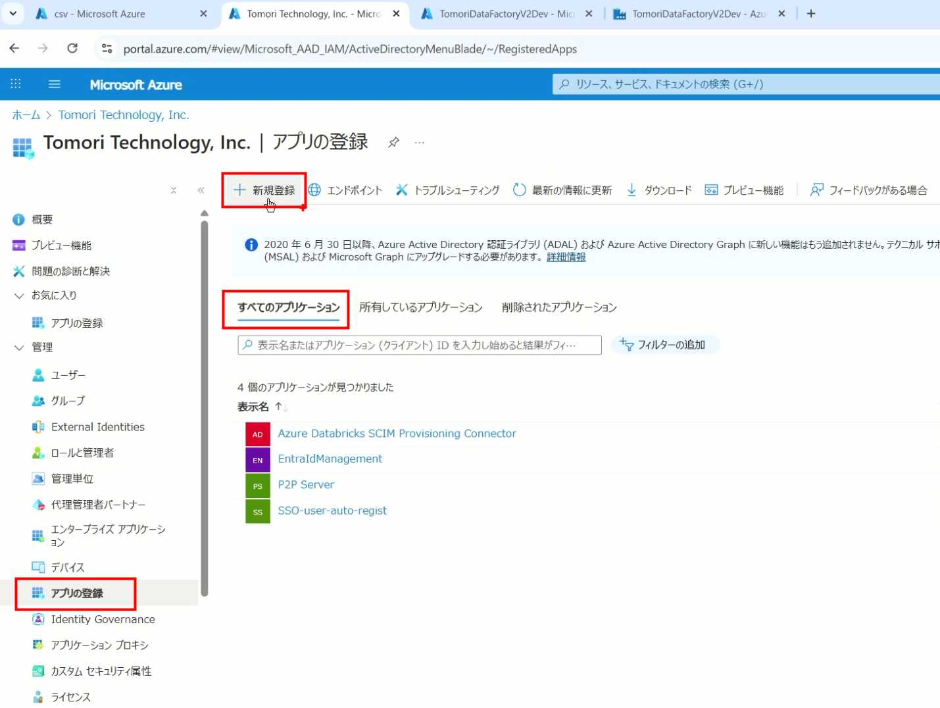Image resolution: width=940 pixels, height=708 pixels.
Task: Pin this blade with the pin icon
Action: 393,142
